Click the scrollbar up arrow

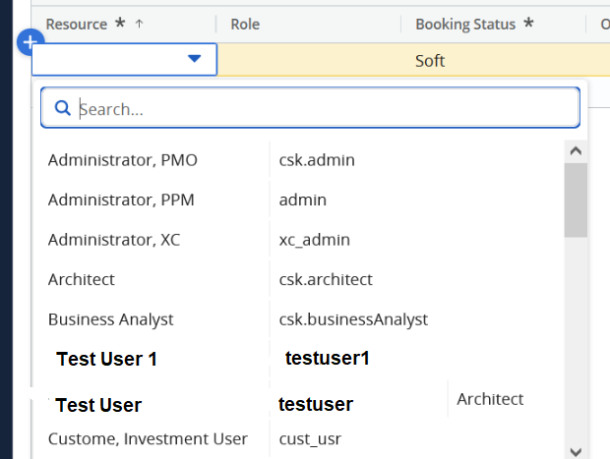pos(576,150)
